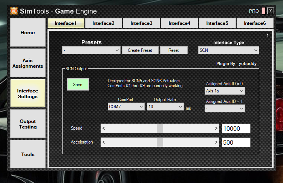Open Assigned Axis ID 0 dropdown

225,91
